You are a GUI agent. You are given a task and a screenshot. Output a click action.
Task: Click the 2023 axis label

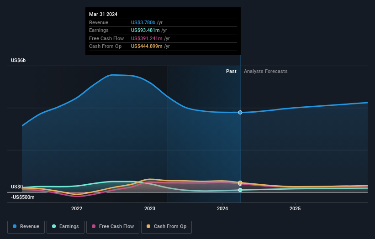pyautogui.click(x=150, y=209)
